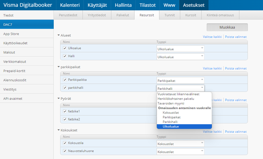Switch to the Palvelut tab
The height and width of the screenshot is (159, 263).
point(123,15)
